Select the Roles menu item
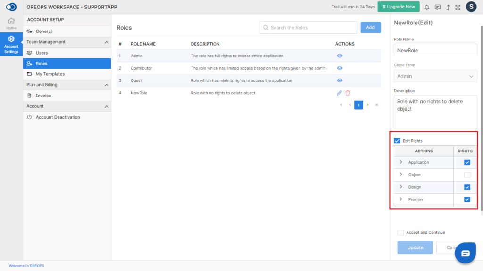Viewport: 483px width, 271px height. click(67, 64)
